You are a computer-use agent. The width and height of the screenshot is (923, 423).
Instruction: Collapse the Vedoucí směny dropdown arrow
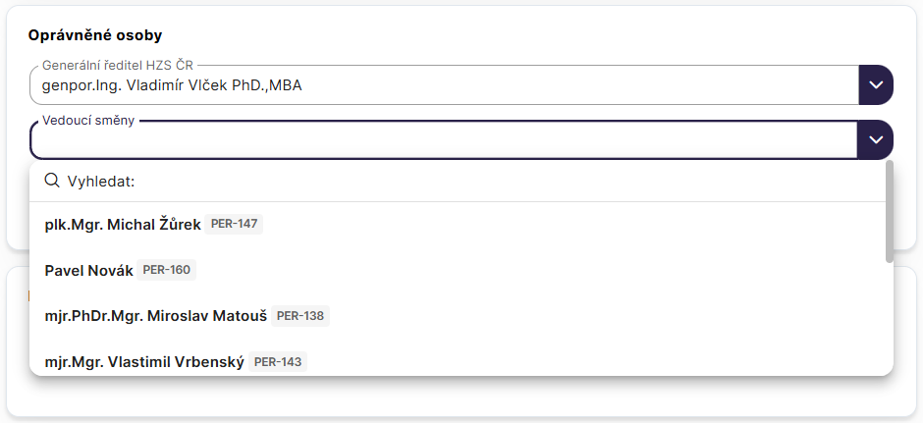[x=876, y=140]
